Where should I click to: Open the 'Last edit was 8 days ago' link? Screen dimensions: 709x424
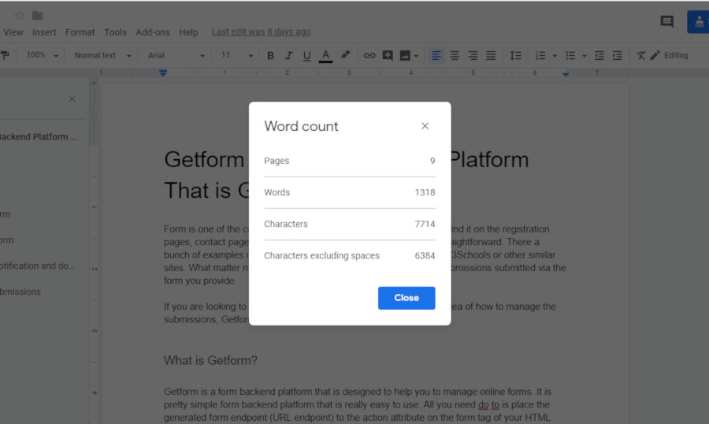pyautogui.click(x=261, y=32)
